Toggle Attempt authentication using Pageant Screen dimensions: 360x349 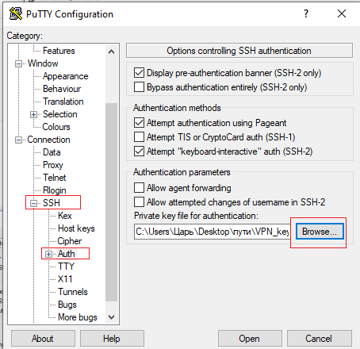[x=139, y=123]
